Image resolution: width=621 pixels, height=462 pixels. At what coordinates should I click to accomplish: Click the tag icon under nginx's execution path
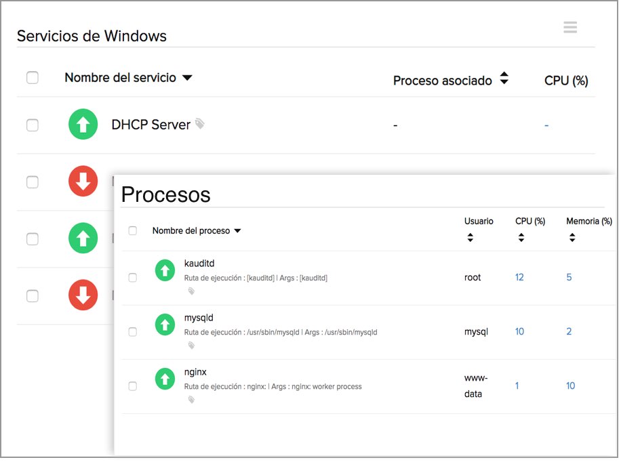(x=191, y=400)
